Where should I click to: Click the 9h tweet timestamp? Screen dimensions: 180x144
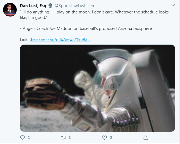tap(92, 6)
